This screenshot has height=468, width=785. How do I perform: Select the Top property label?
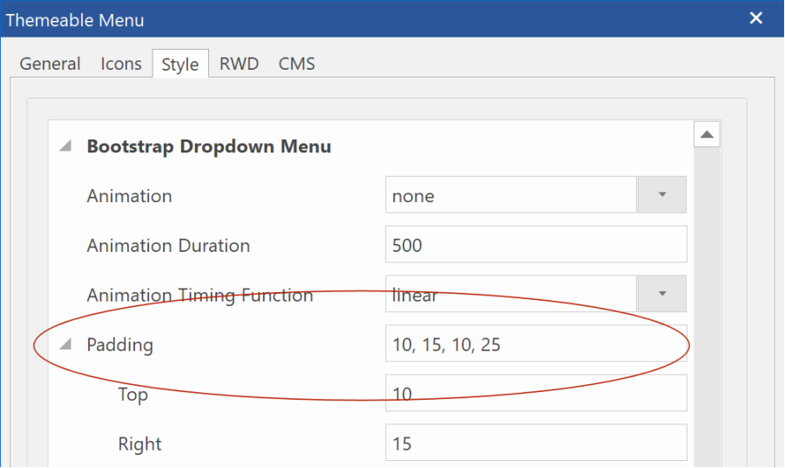pyautogui.click(x=132, y=395)
